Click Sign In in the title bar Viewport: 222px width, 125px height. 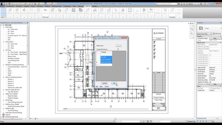tap(190, 4)
